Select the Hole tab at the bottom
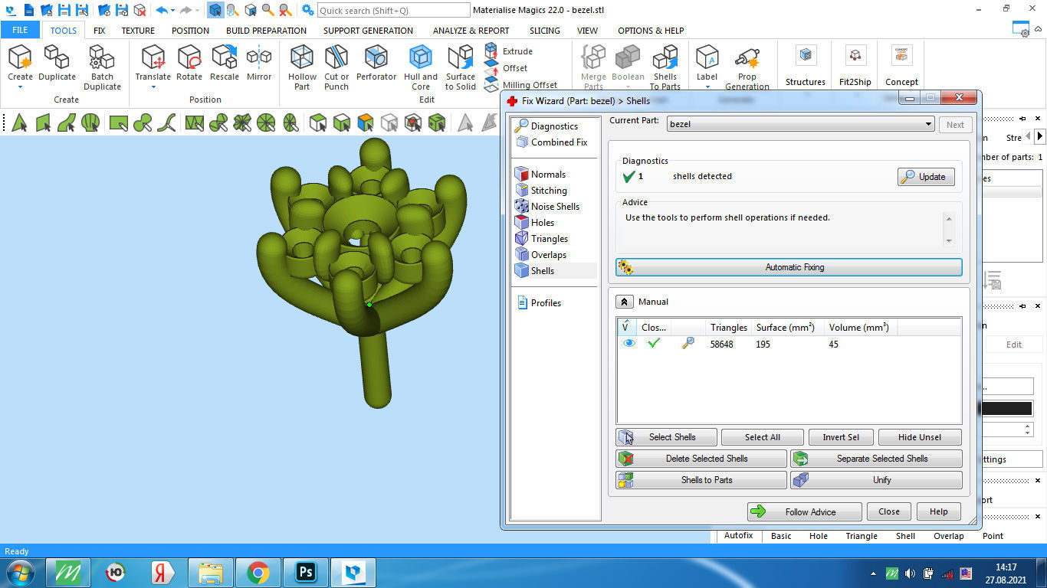The image size is (1047, 588). (x=819, y=536)
